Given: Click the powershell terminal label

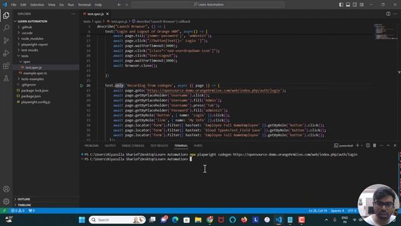Looking at the screenshot, I should [343, 146].
